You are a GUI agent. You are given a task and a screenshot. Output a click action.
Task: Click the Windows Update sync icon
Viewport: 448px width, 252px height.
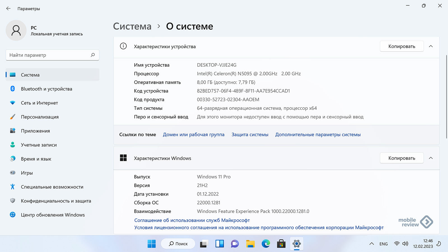pos(13,214)
